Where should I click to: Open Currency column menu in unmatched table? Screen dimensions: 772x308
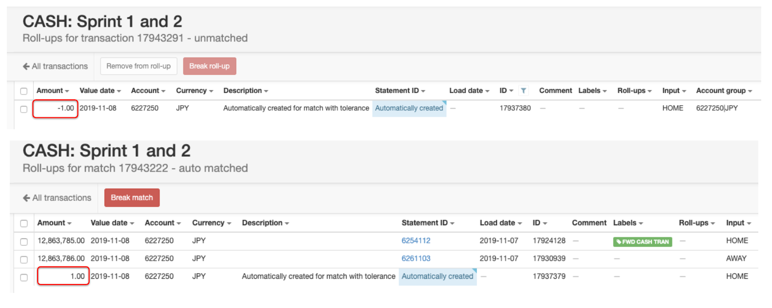(x=194, y=91)
